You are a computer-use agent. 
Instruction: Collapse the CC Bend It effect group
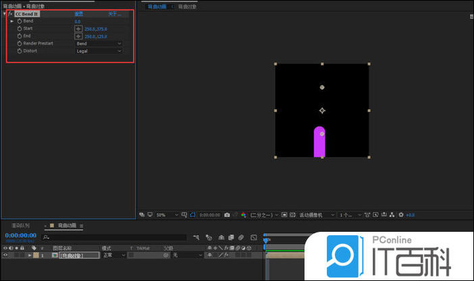click(5, 13)
